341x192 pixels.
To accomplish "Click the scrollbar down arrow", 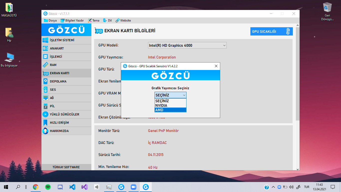I will coord(297,169).
